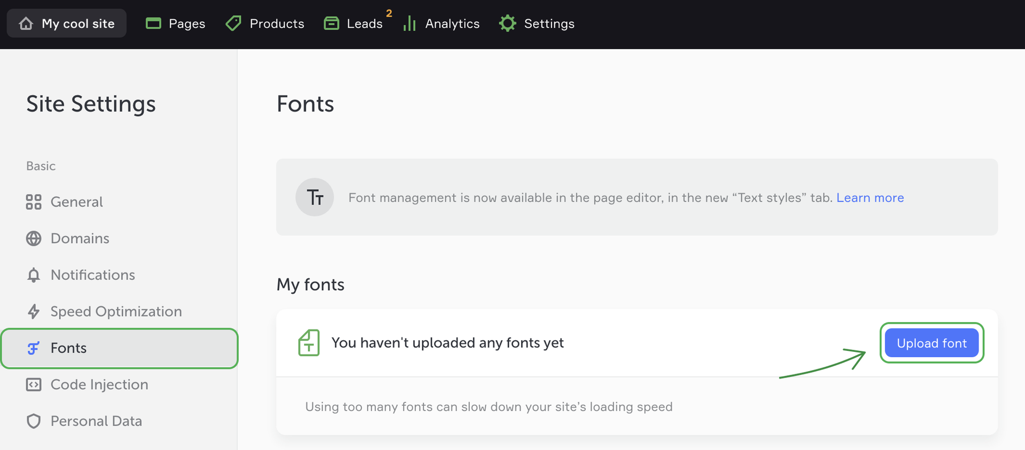The image size is (1025, 450).
Task: Click the Products tag icon
Action: click(x=233, y=23)
